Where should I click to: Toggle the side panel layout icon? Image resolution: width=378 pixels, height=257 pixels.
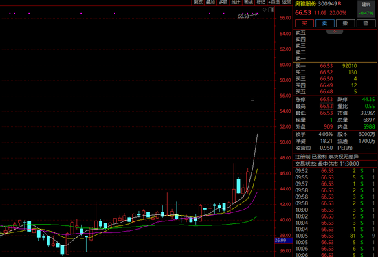point(271,10)
